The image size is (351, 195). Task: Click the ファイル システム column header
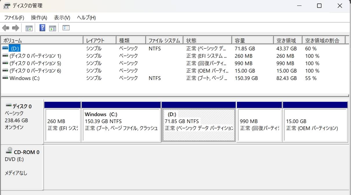[x=164, y=40]
